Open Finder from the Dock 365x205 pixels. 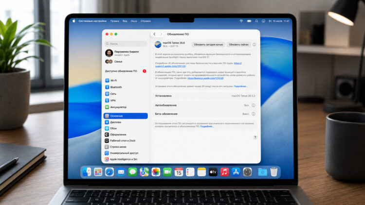coord(87,172)
